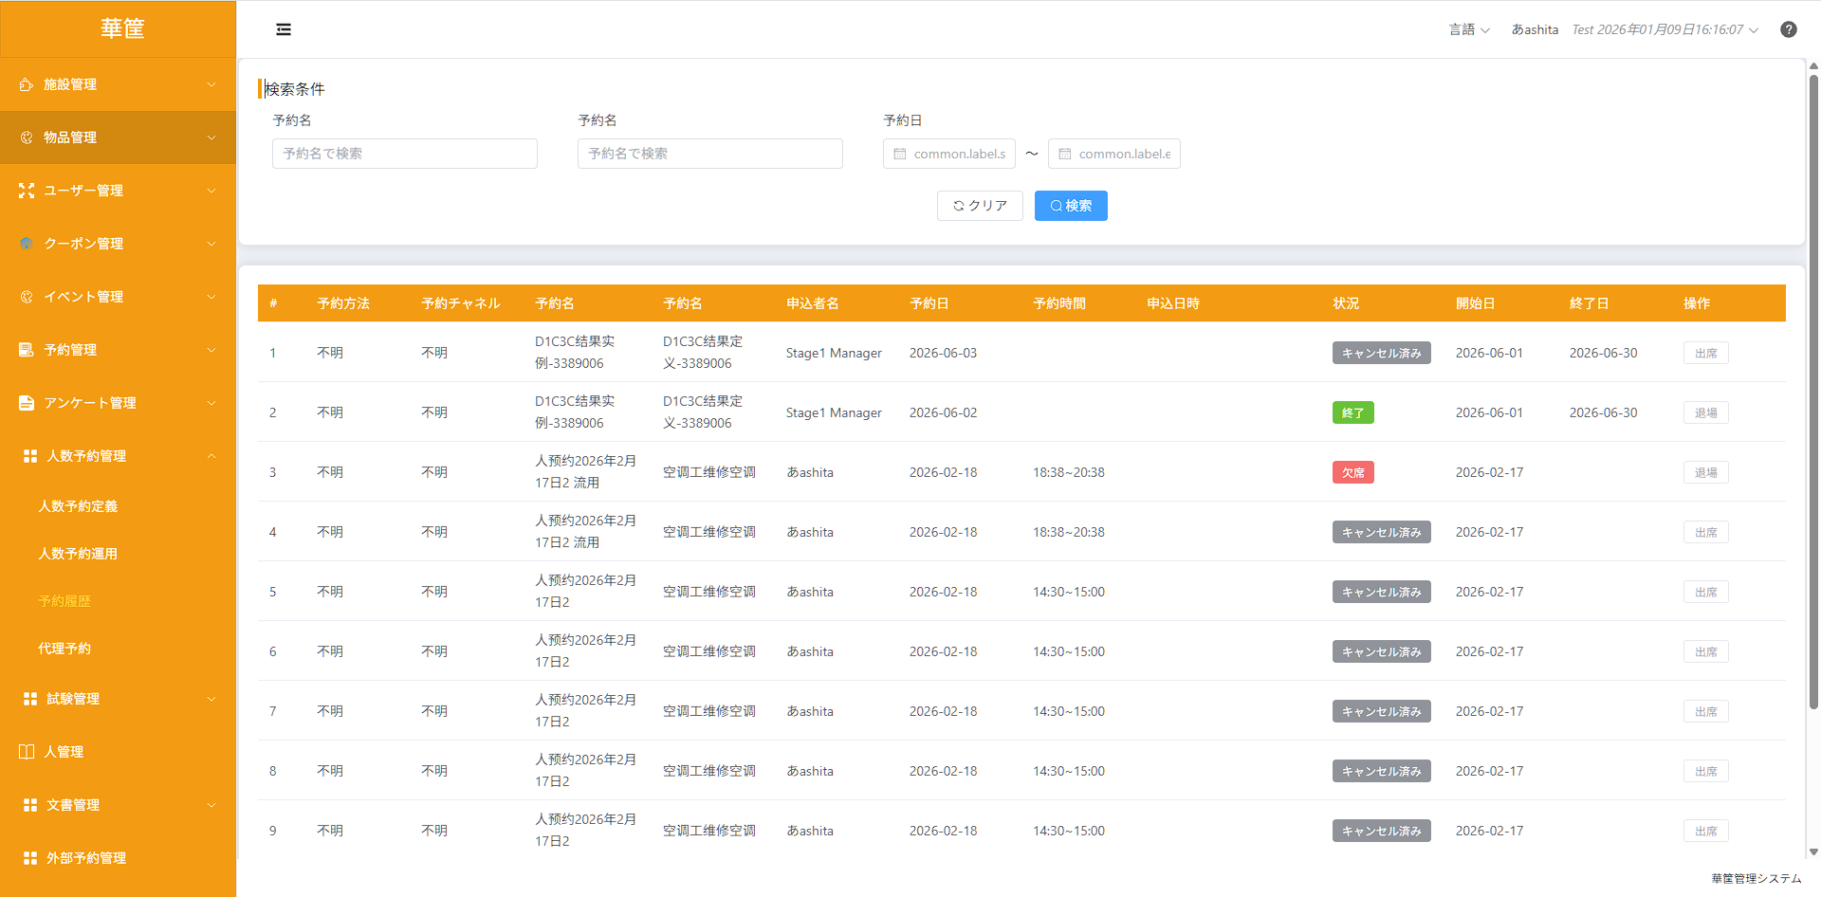Viewport: 1821px width, 897px height.
Task: Expand the ユーザー管理 menu chevron
Action: click(212, 191)
